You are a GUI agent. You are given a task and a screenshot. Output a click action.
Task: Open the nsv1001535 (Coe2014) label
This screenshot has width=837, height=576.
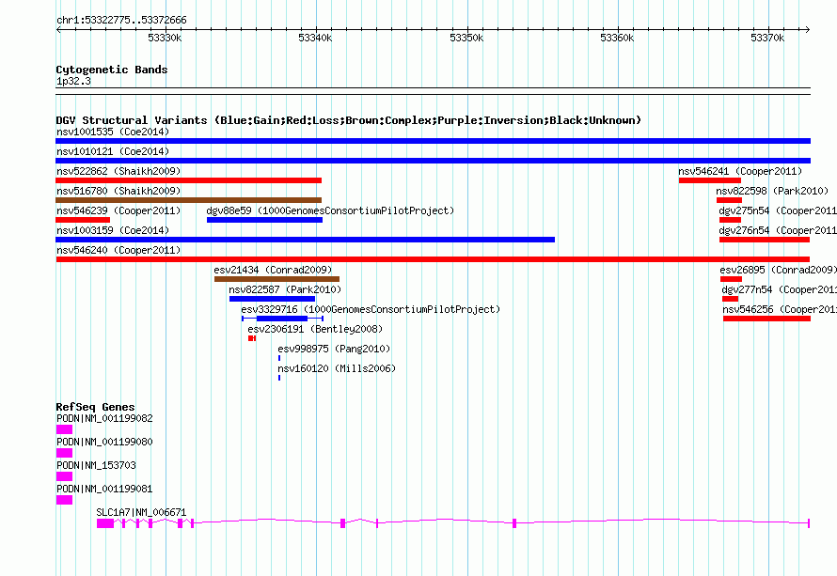113,132
